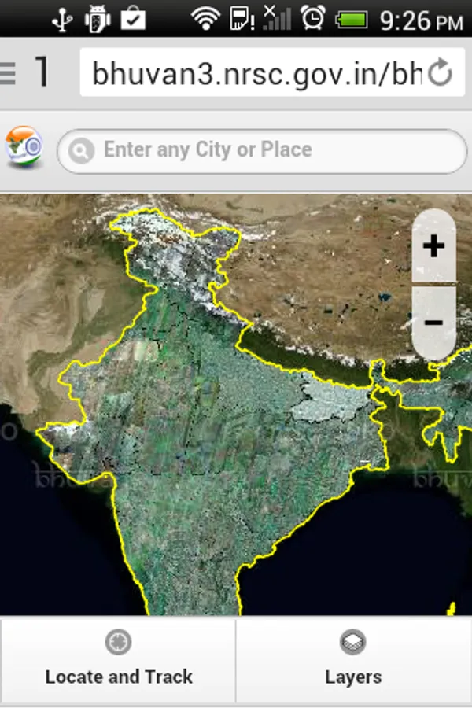Image resolution: width=472 pixels, height=708 pixels.
Task: Tap the Wi-Fi status bar icon
Action: point(206,19)
